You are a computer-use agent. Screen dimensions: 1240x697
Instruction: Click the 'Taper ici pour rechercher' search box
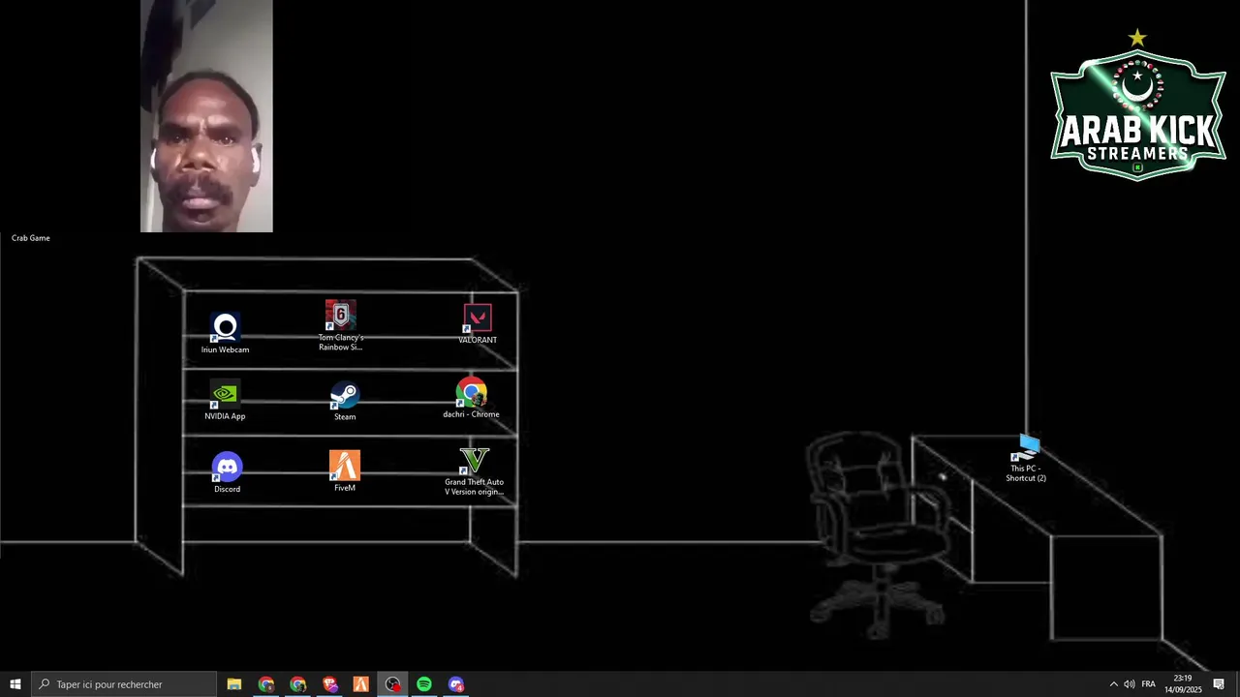[124, 684]
